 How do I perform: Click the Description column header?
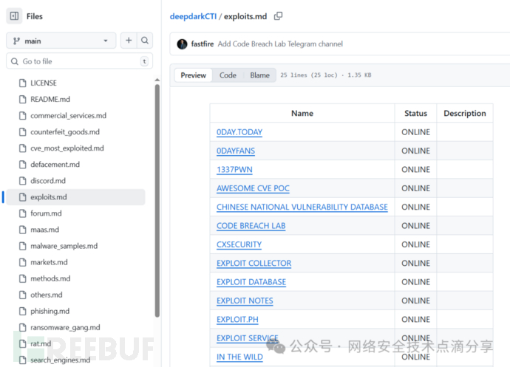tap(465, 113)
